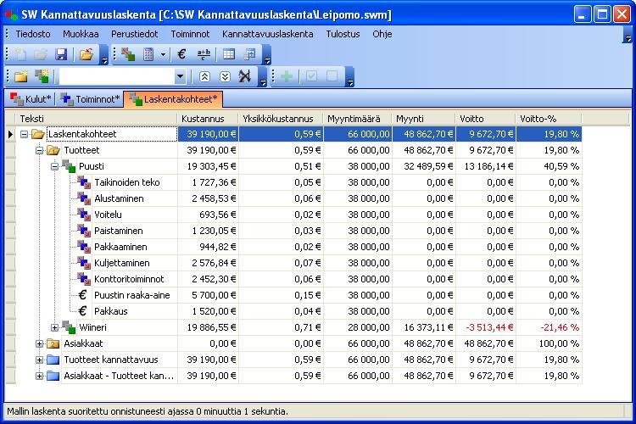The image size is (636, 424).
Task: Expand the Wiineri product node
Action: tap(55, 327)
